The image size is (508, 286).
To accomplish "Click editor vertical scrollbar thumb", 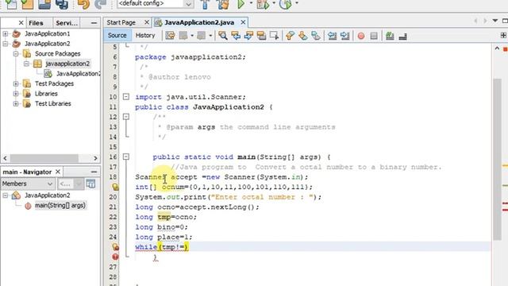I will (x=498, y=159).
